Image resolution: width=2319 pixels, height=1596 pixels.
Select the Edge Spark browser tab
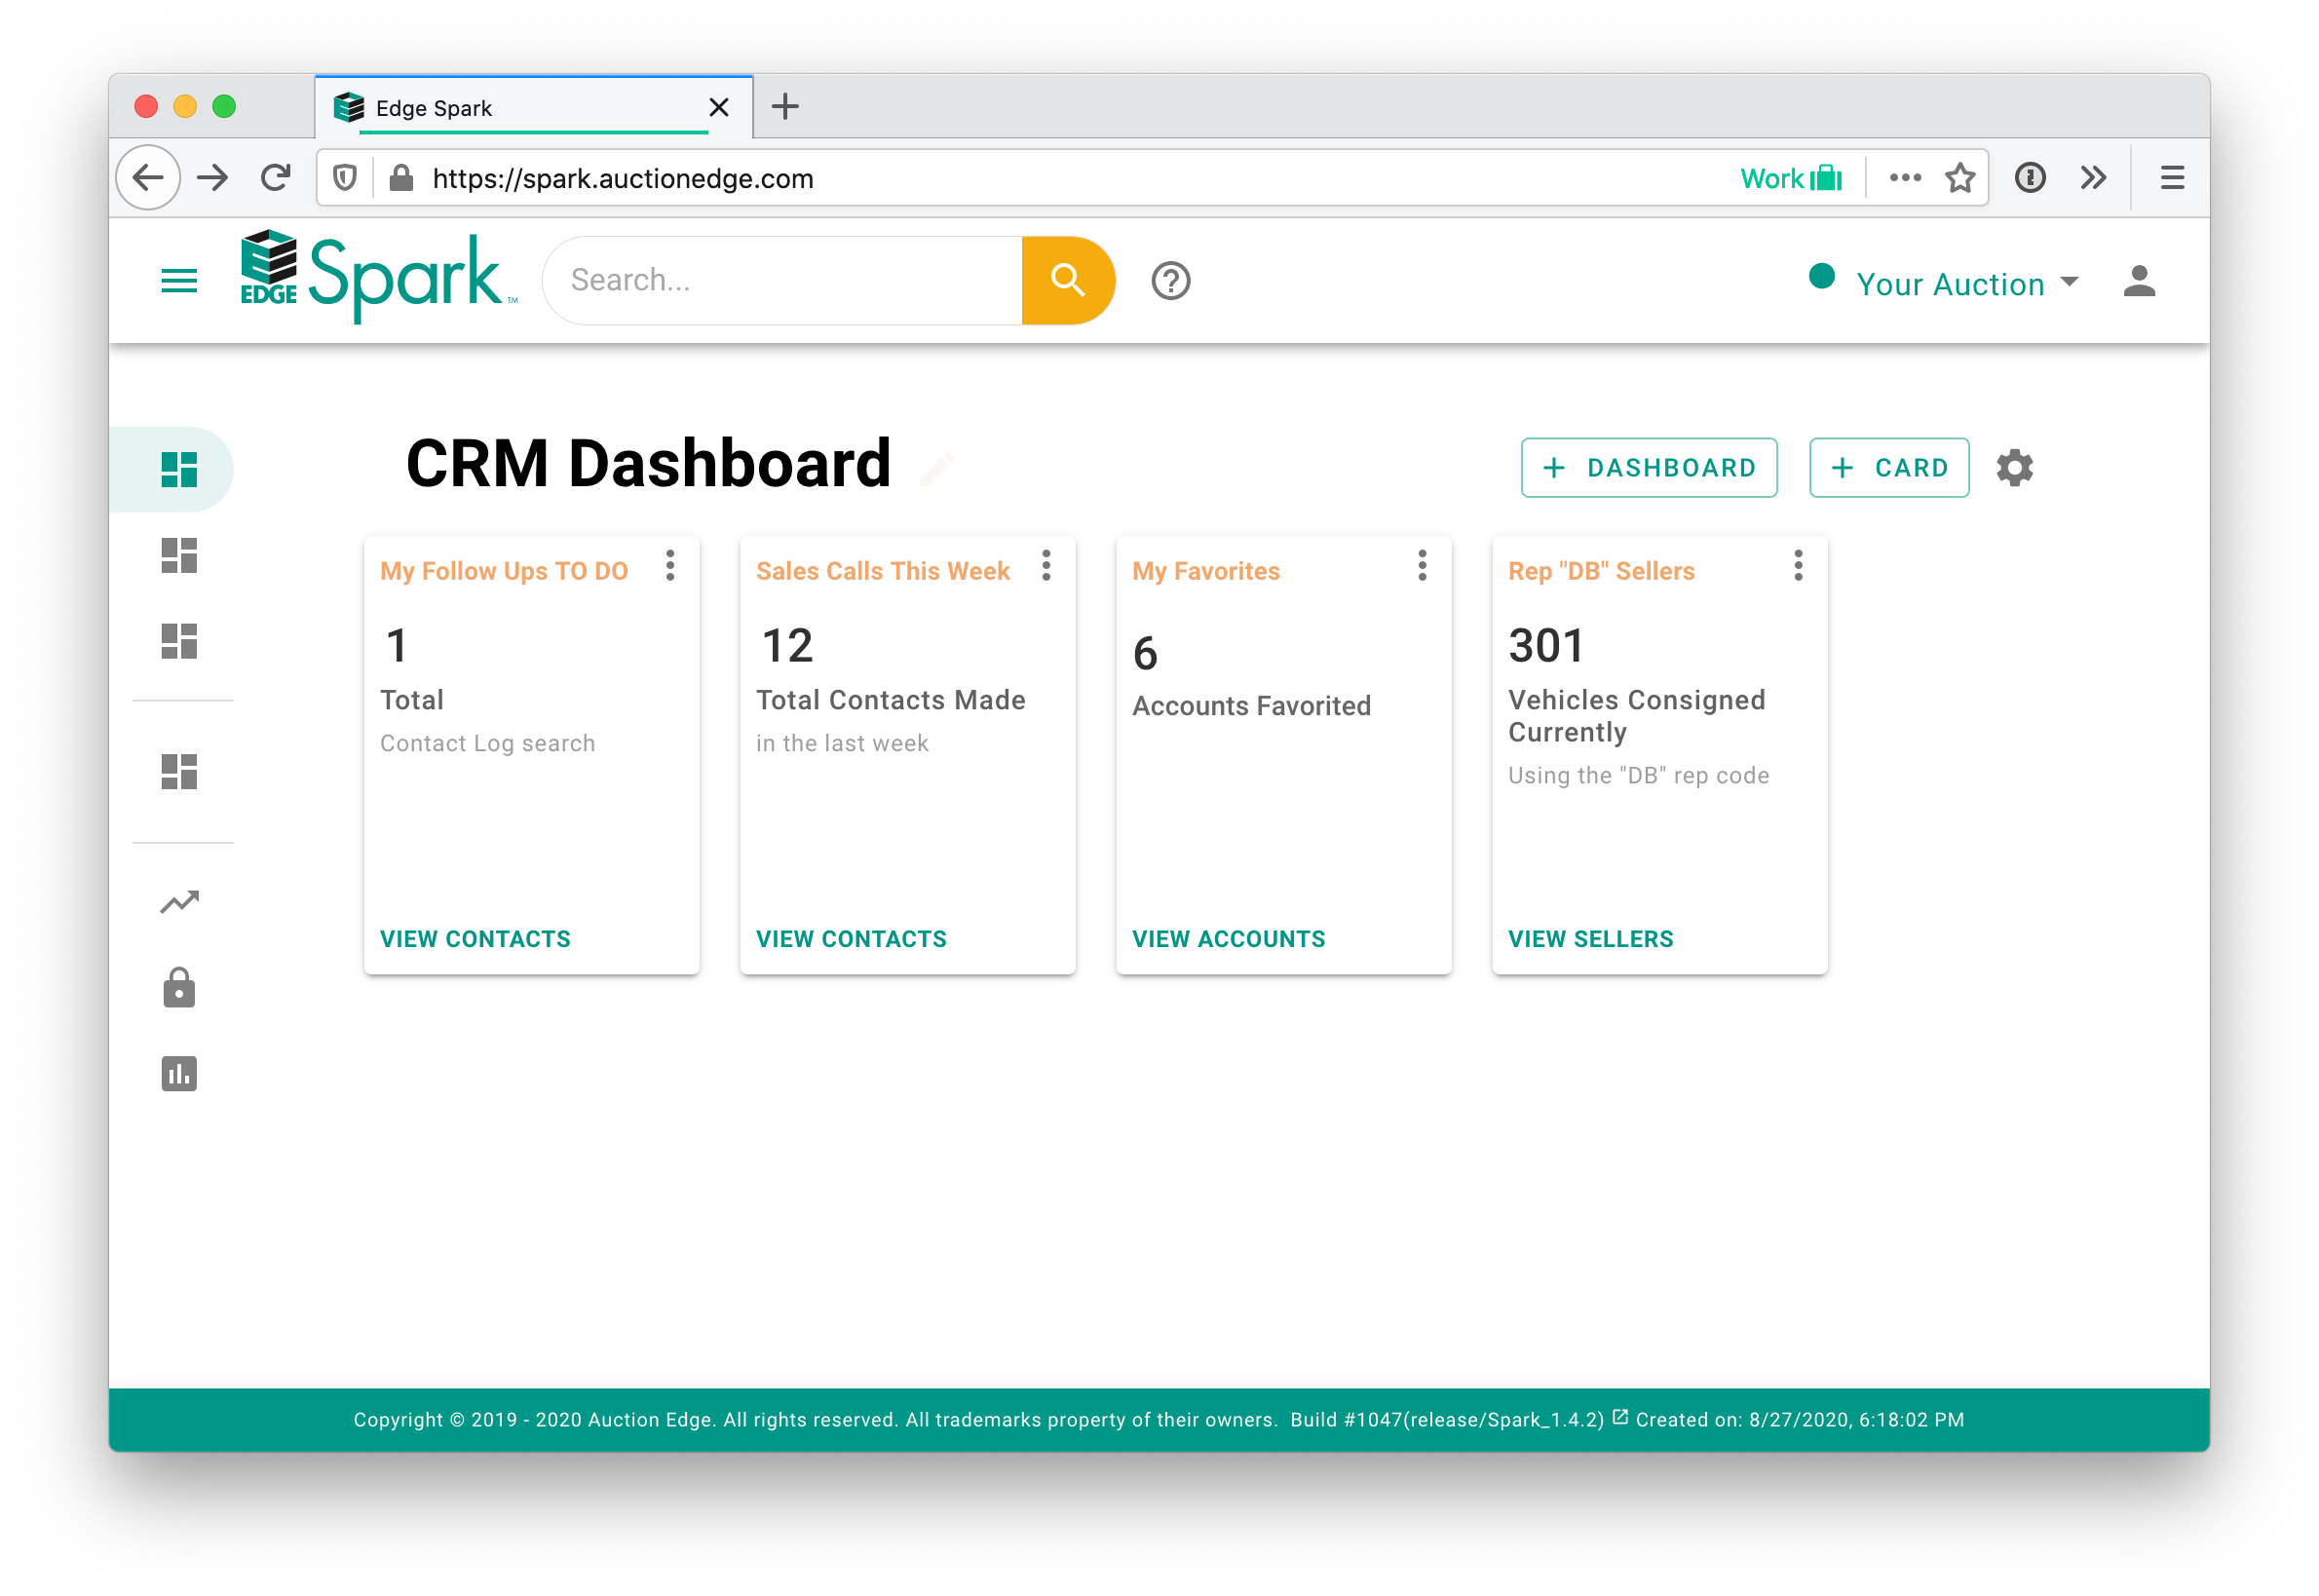pyautogui.click(x=533, y=107)
